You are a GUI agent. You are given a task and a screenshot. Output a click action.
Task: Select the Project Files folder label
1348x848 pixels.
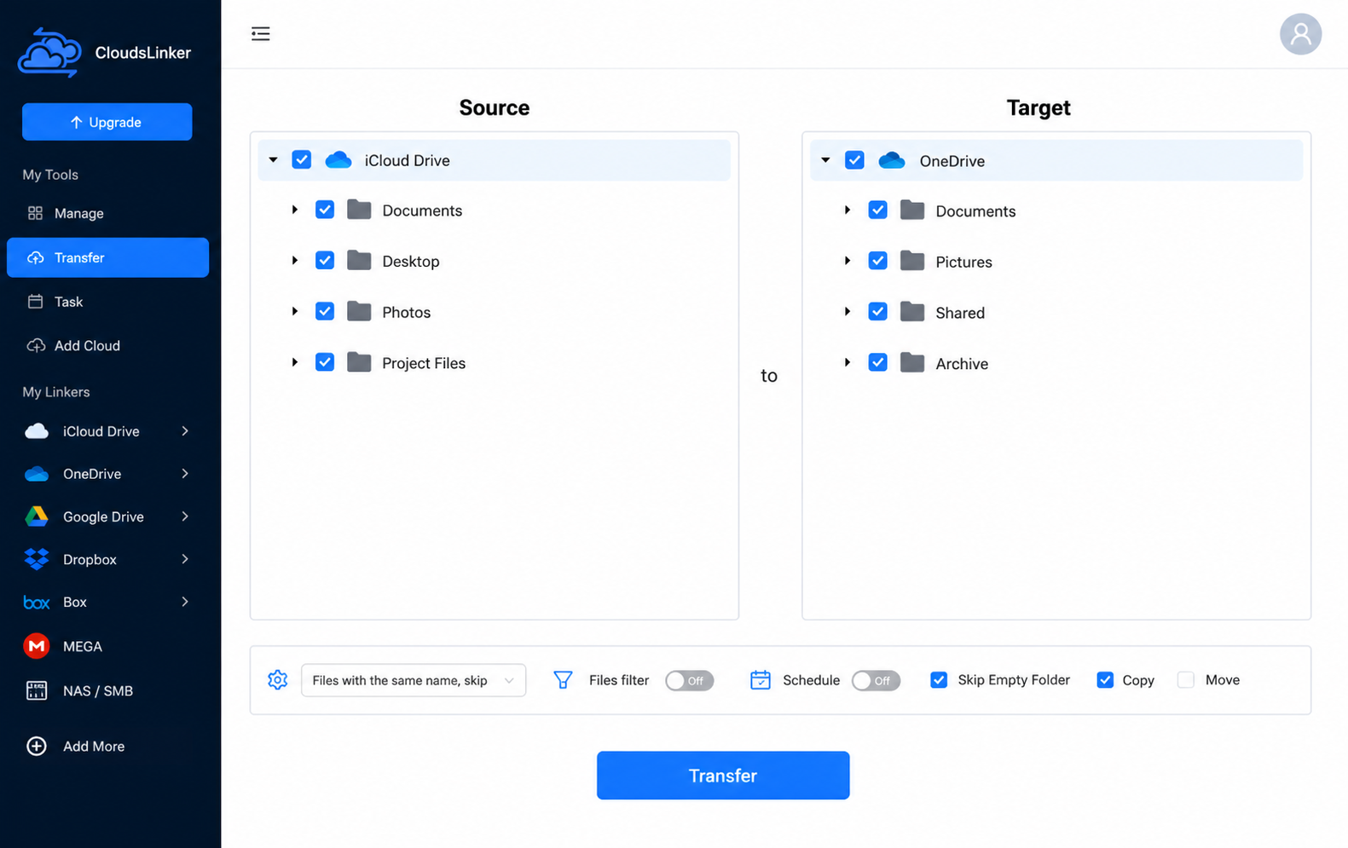(x=424, y=363)
